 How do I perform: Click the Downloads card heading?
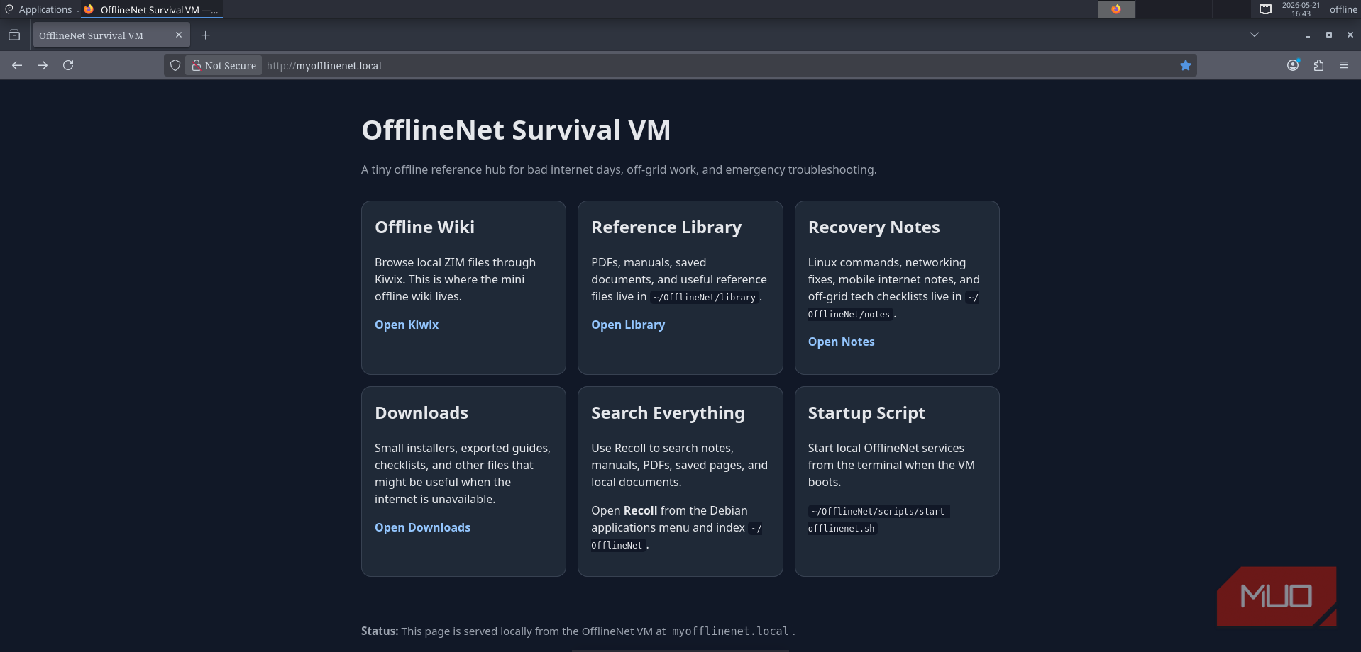421,412
